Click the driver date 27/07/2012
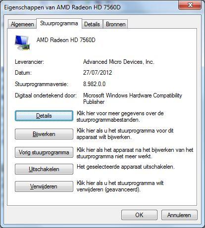The height and width of the screenshot is (228, 205). 98,73
